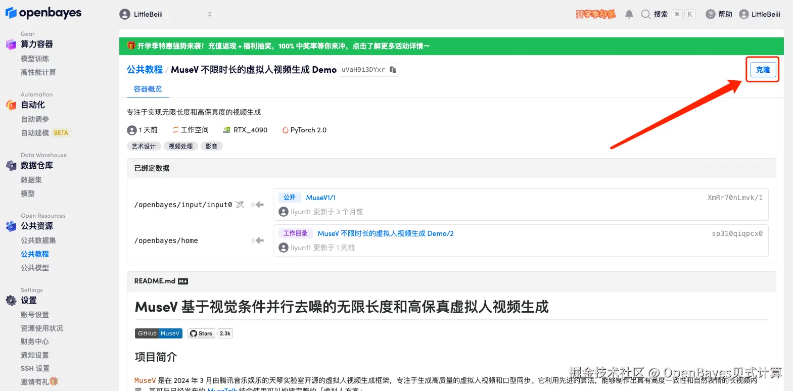Open 高性能计算 in sidebar
Viewport: 793px width, 391px height.
click(38, 72)
